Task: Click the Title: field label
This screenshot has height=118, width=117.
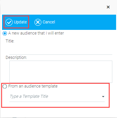Action: click(10, 41)
